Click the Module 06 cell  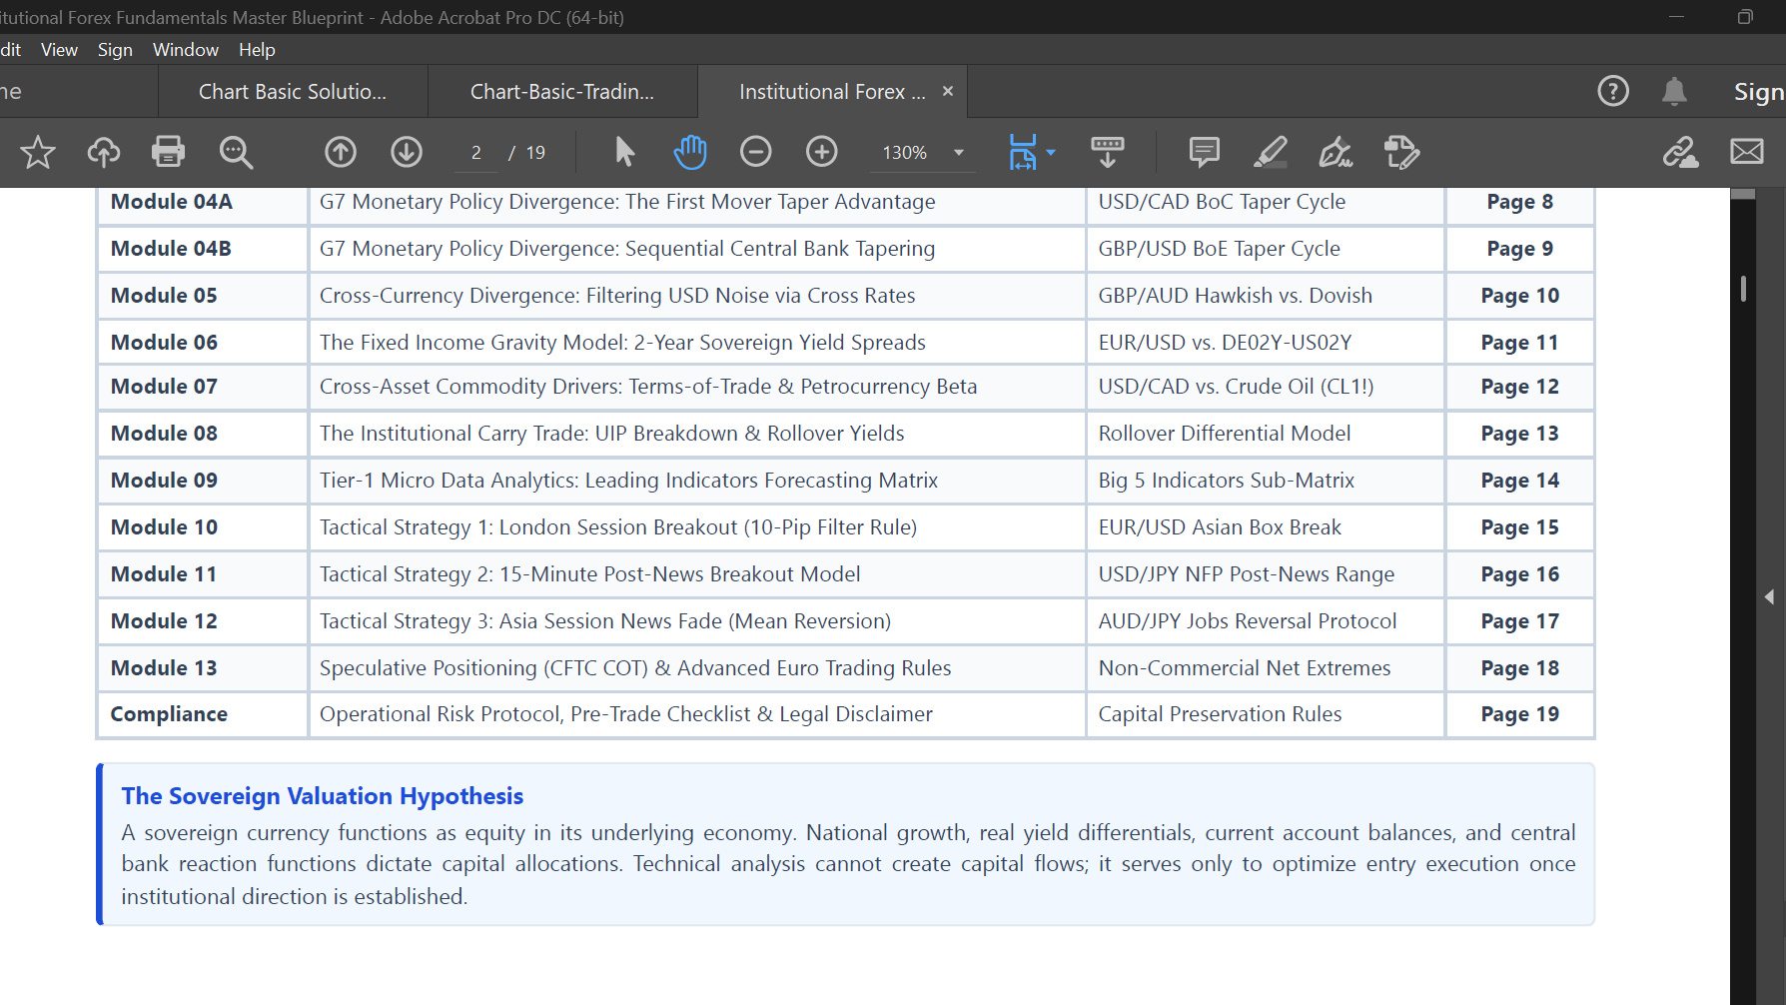(203, 343)
